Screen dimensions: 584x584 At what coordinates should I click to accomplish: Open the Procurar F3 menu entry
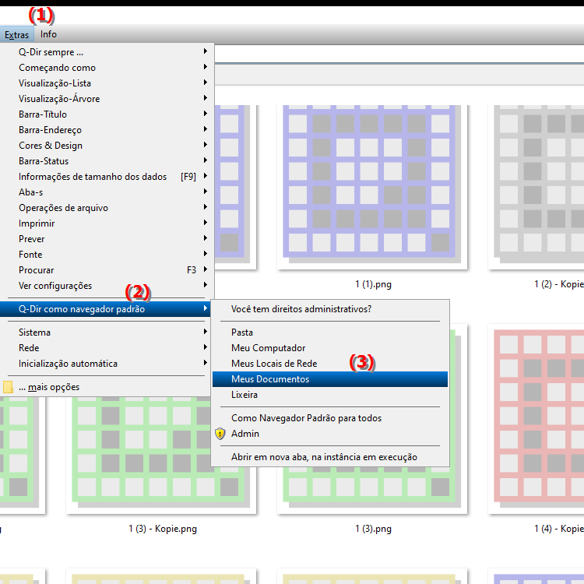tap(107, 270)
